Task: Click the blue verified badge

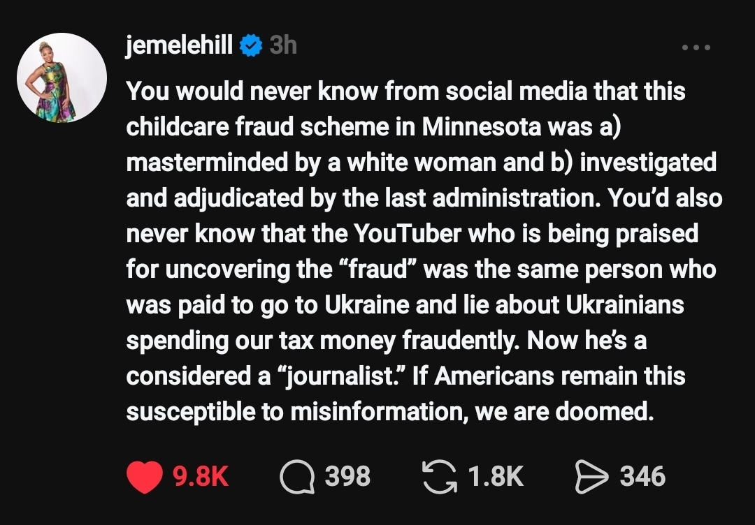Action: (x=250, y=46)
